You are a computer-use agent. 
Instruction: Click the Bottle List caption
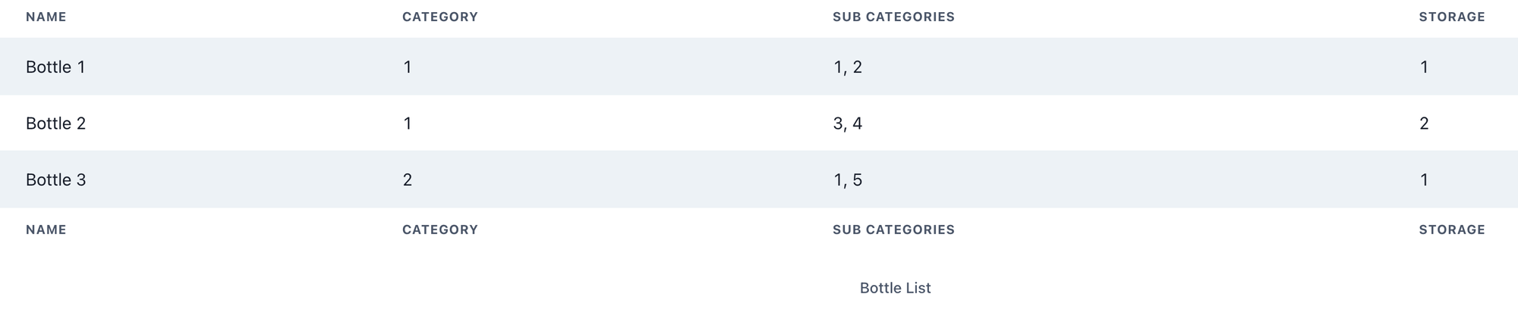896,288
